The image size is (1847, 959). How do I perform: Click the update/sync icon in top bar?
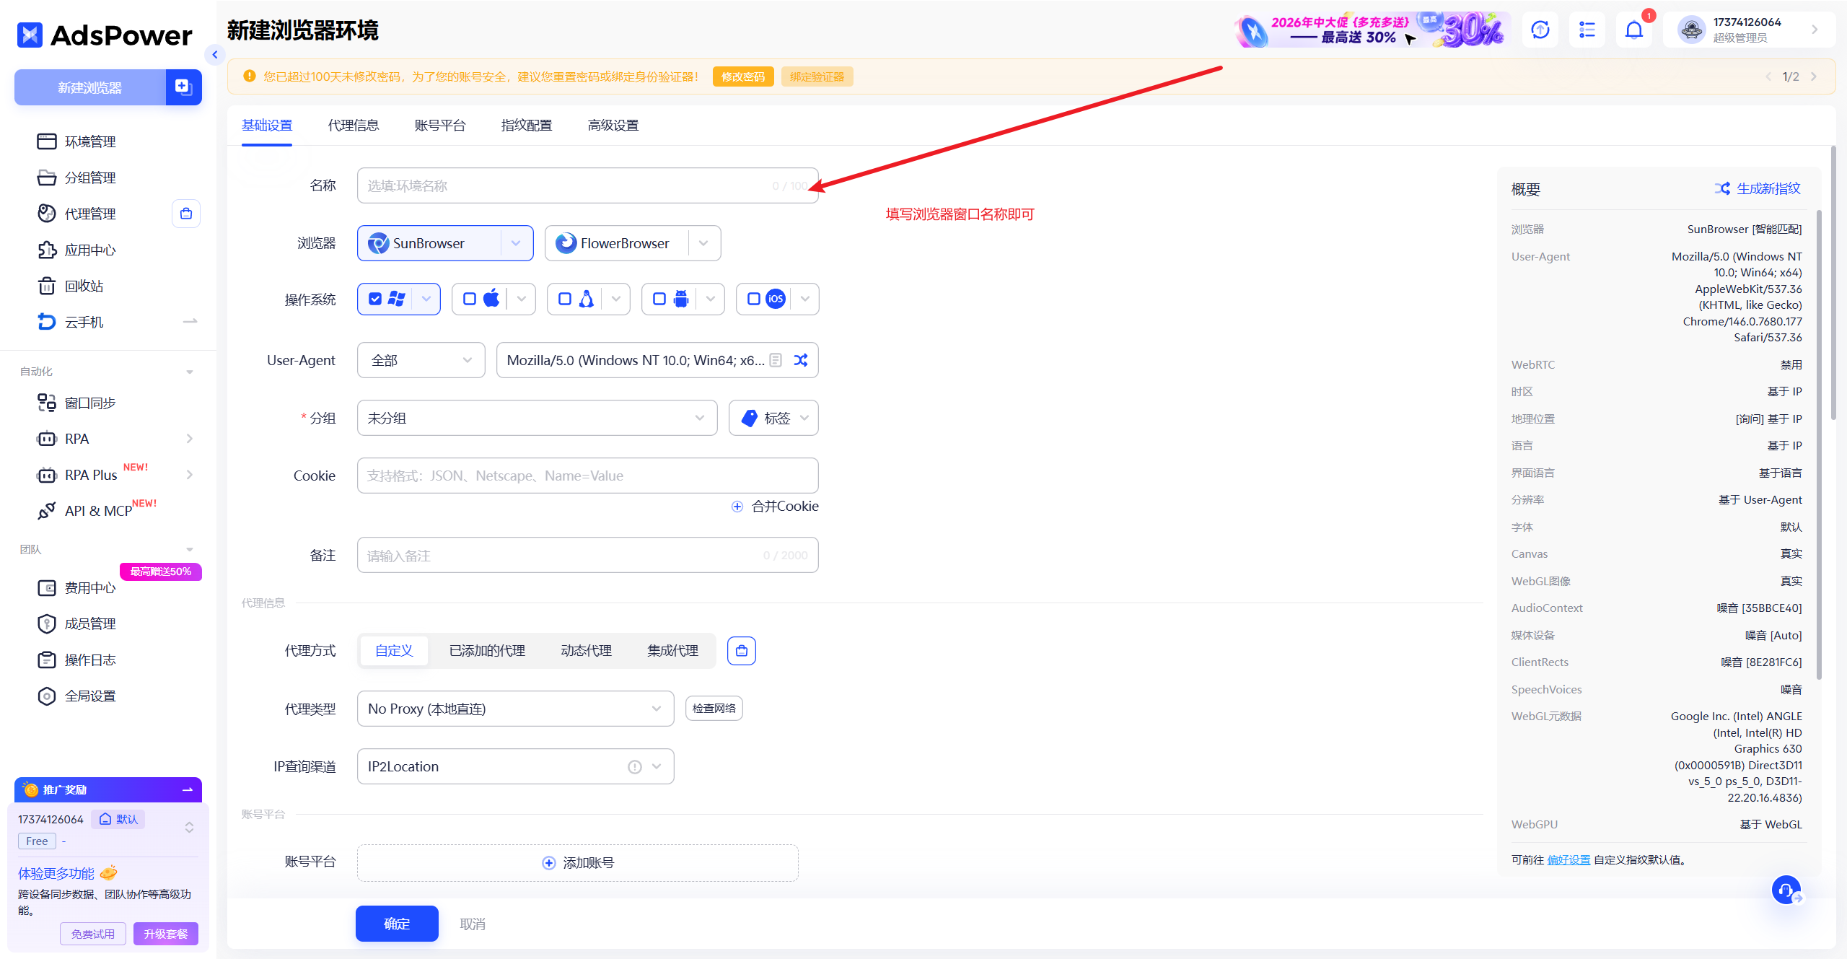(x=1540, y=30)
